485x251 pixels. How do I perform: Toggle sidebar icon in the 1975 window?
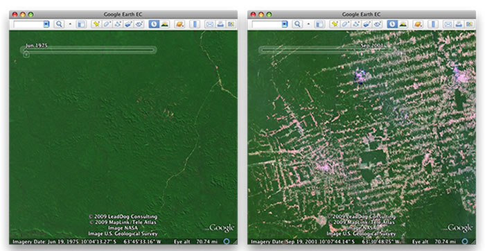click(x=81, y=24)
